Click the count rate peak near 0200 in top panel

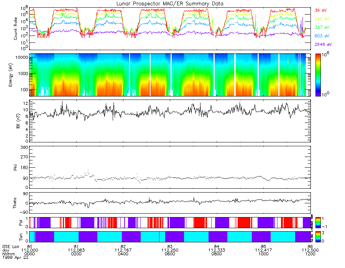tap(77, 9)
